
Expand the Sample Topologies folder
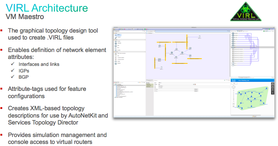pos(115,97)
